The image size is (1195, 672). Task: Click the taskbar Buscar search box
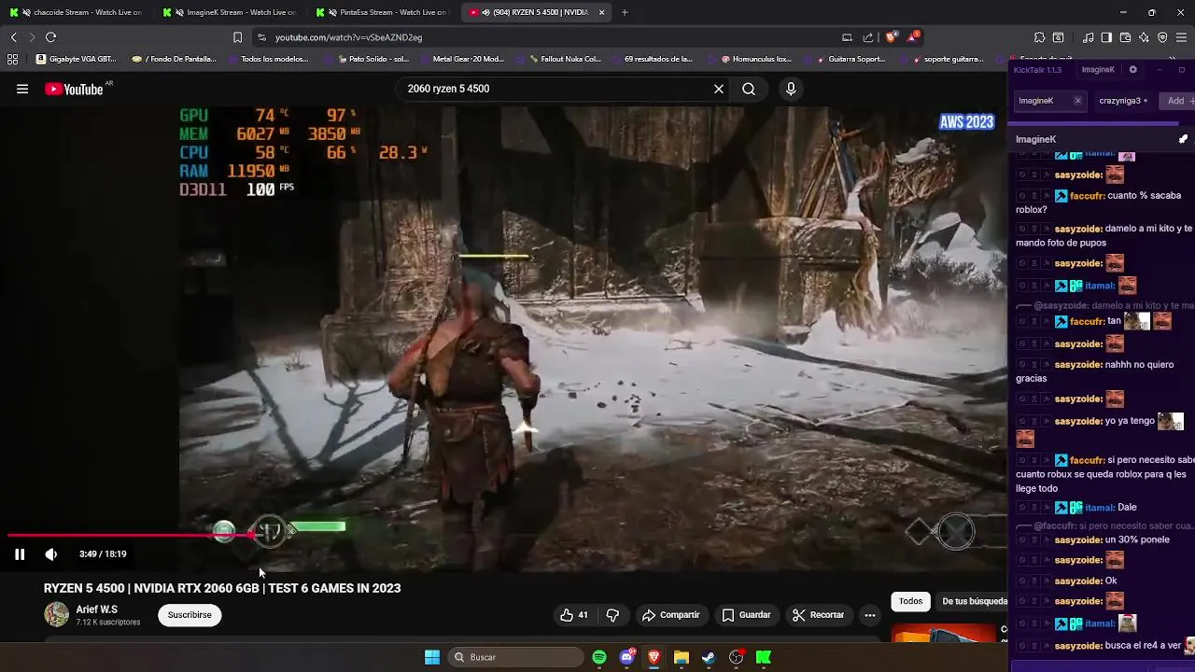(514, 657)
